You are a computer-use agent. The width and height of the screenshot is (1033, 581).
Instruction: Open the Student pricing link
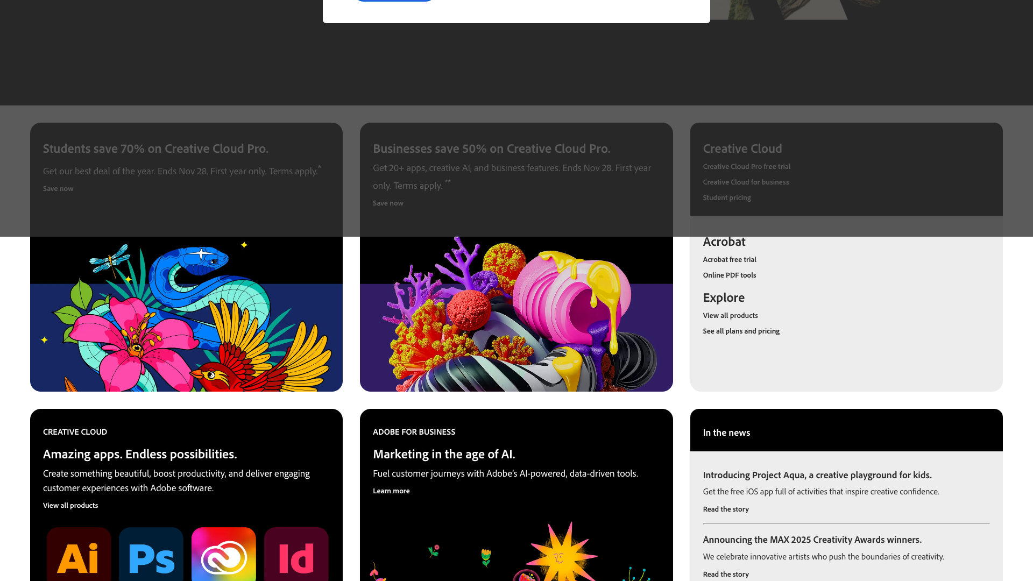tap(727, 197)
